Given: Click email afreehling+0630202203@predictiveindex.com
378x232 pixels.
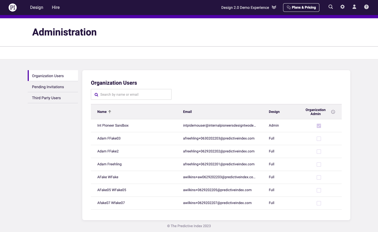Looking at the screenshot, I should (219, 138).
